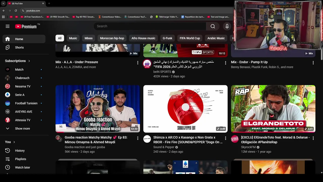This screenshot has width=323, height=182.
Task: Open the Top 60 FREE Smoot bookmark
Action: 84,17
